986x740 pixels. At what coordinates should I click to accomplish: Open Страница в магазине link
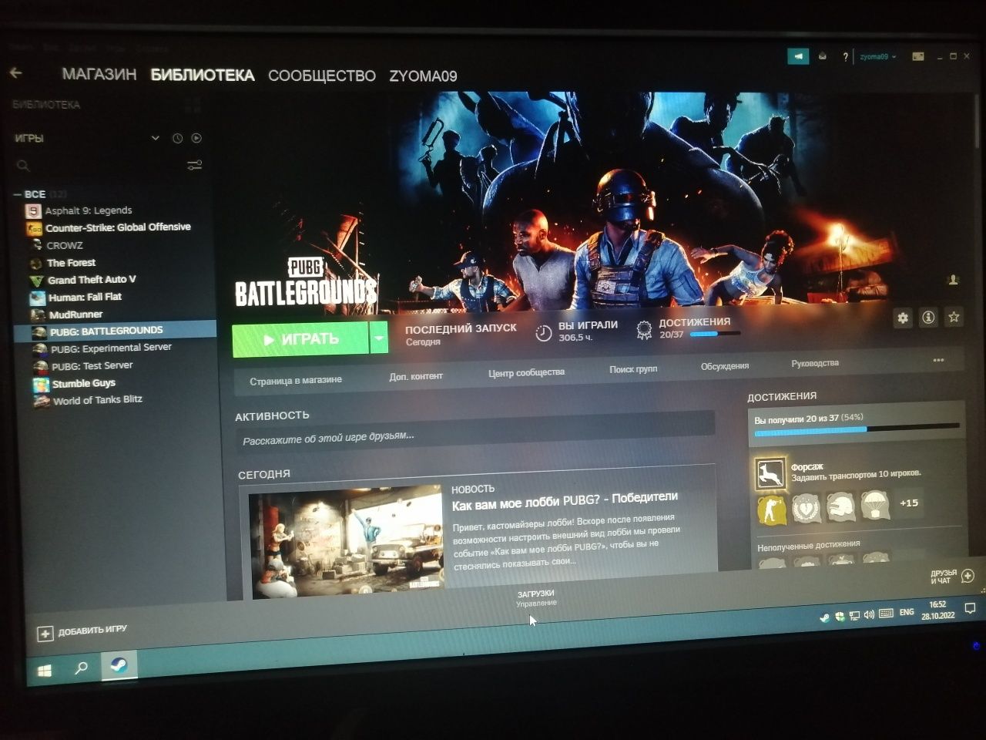point(296,381)
